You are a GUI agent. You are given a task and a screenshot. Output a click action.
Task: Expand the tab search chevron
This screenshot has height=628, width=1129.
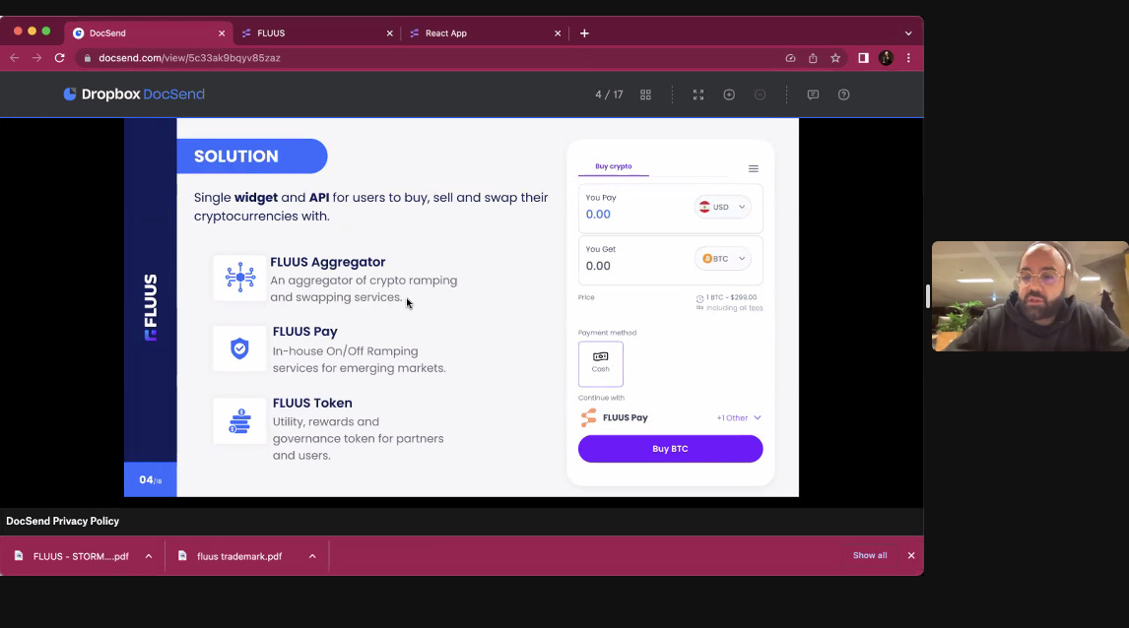(908, 33)
